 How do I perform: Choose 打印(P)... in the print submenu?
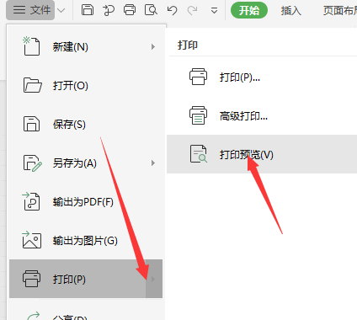coord(262,77)
